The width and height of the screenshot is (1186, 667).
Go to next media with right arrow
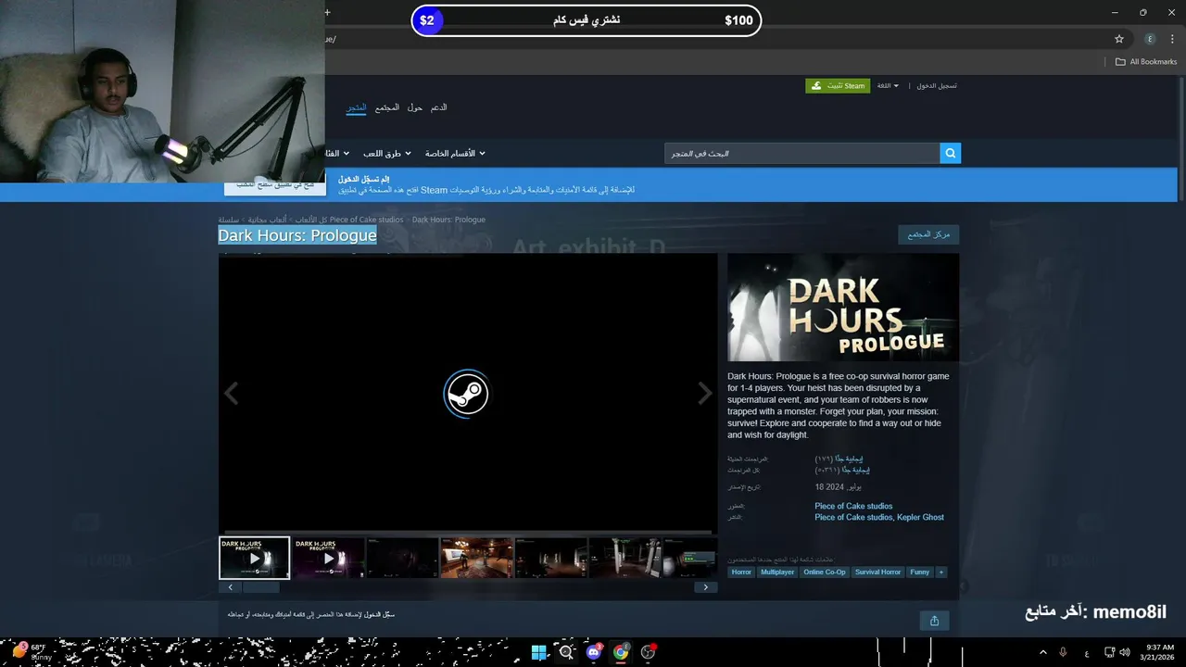[x=704, y=394]
